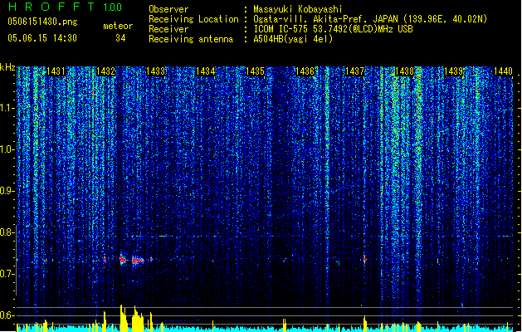Click the kHz axis unit label
522x332 pixels.
point(7,67)
